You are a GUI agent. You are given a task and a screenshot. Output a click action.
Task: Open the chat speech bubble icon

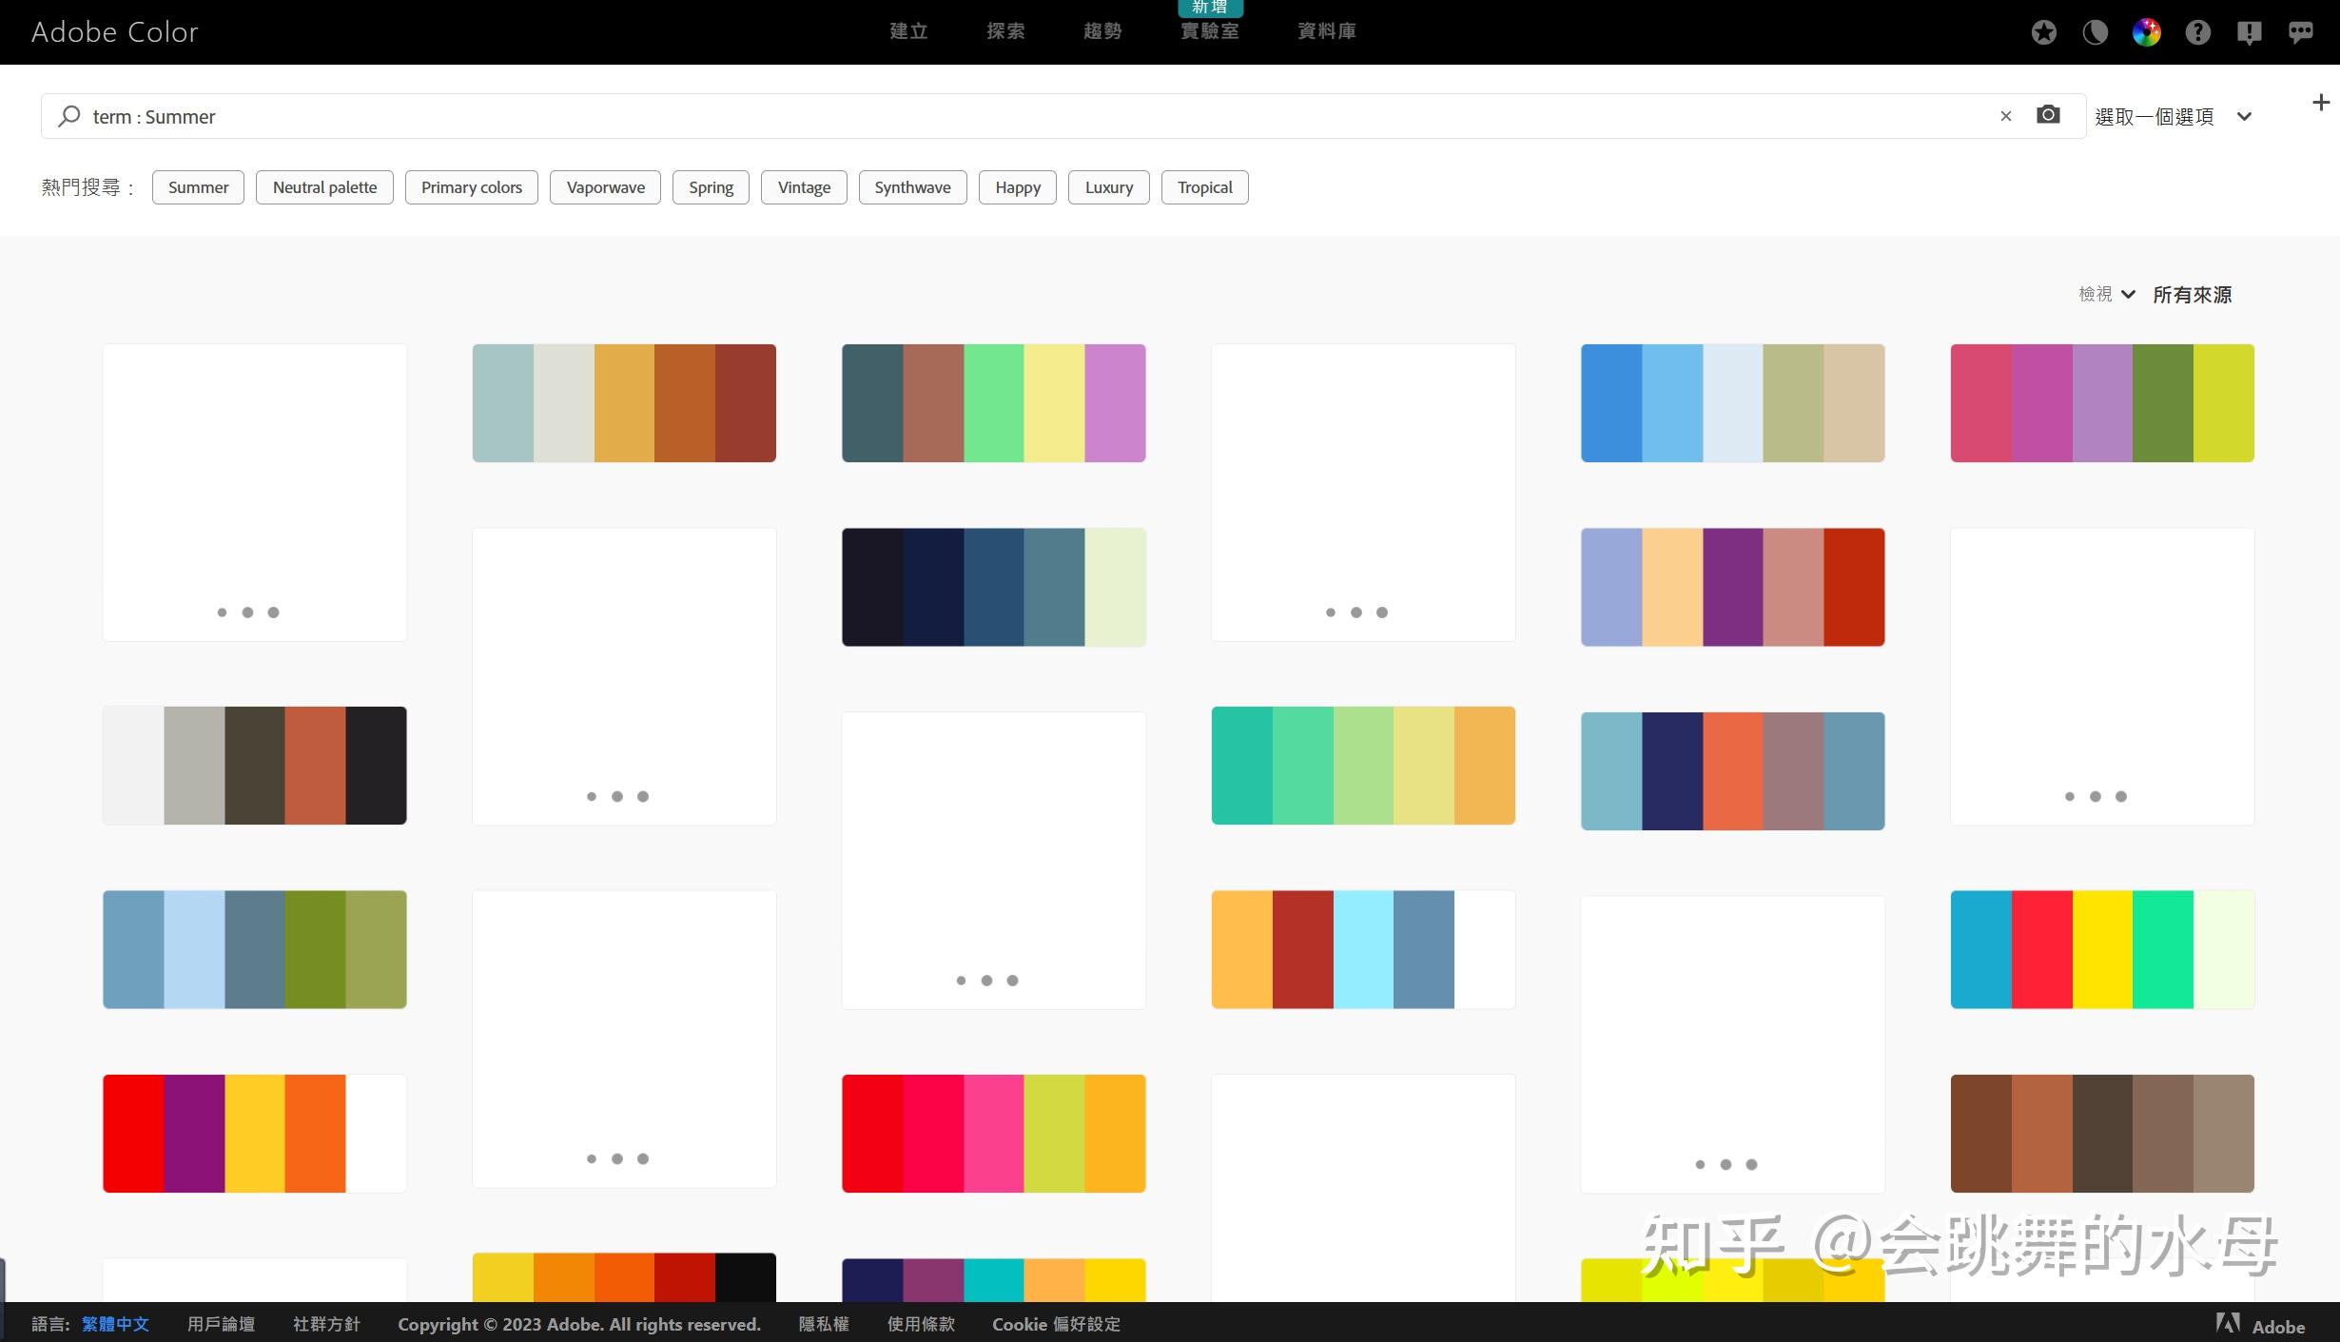pos(2300,32)
